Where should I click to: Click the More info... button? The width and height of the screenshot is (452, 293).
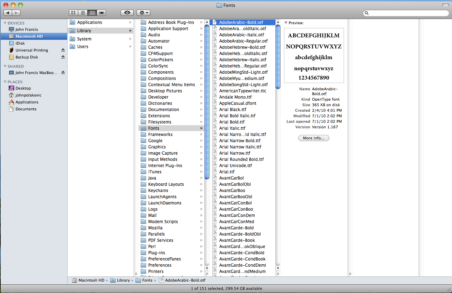[313, 138]
